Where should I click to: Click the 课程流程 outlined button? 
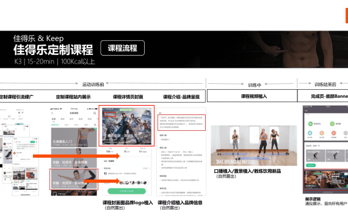pyautogui.click(x=123, y=48)
